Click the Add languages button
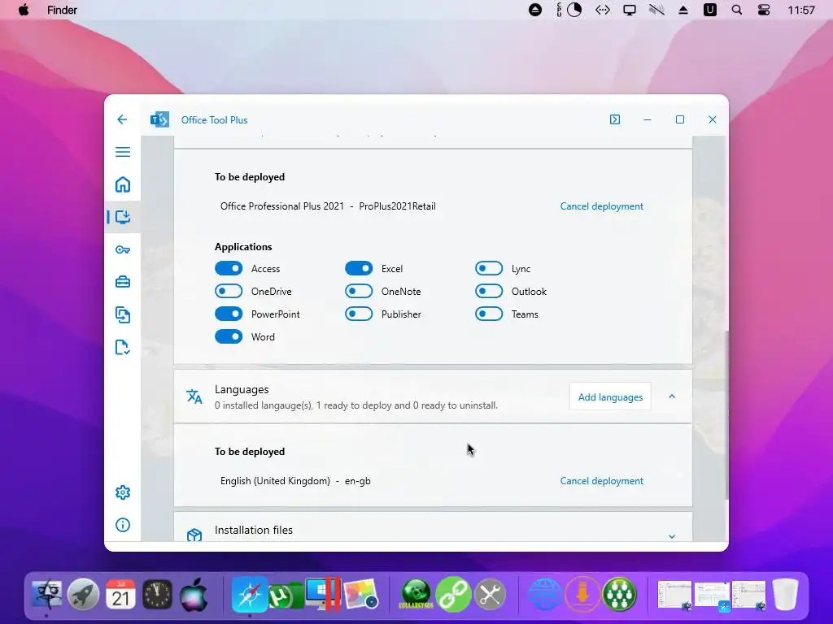The width and height of the screenshot is (833, 624). click(610, 396)
